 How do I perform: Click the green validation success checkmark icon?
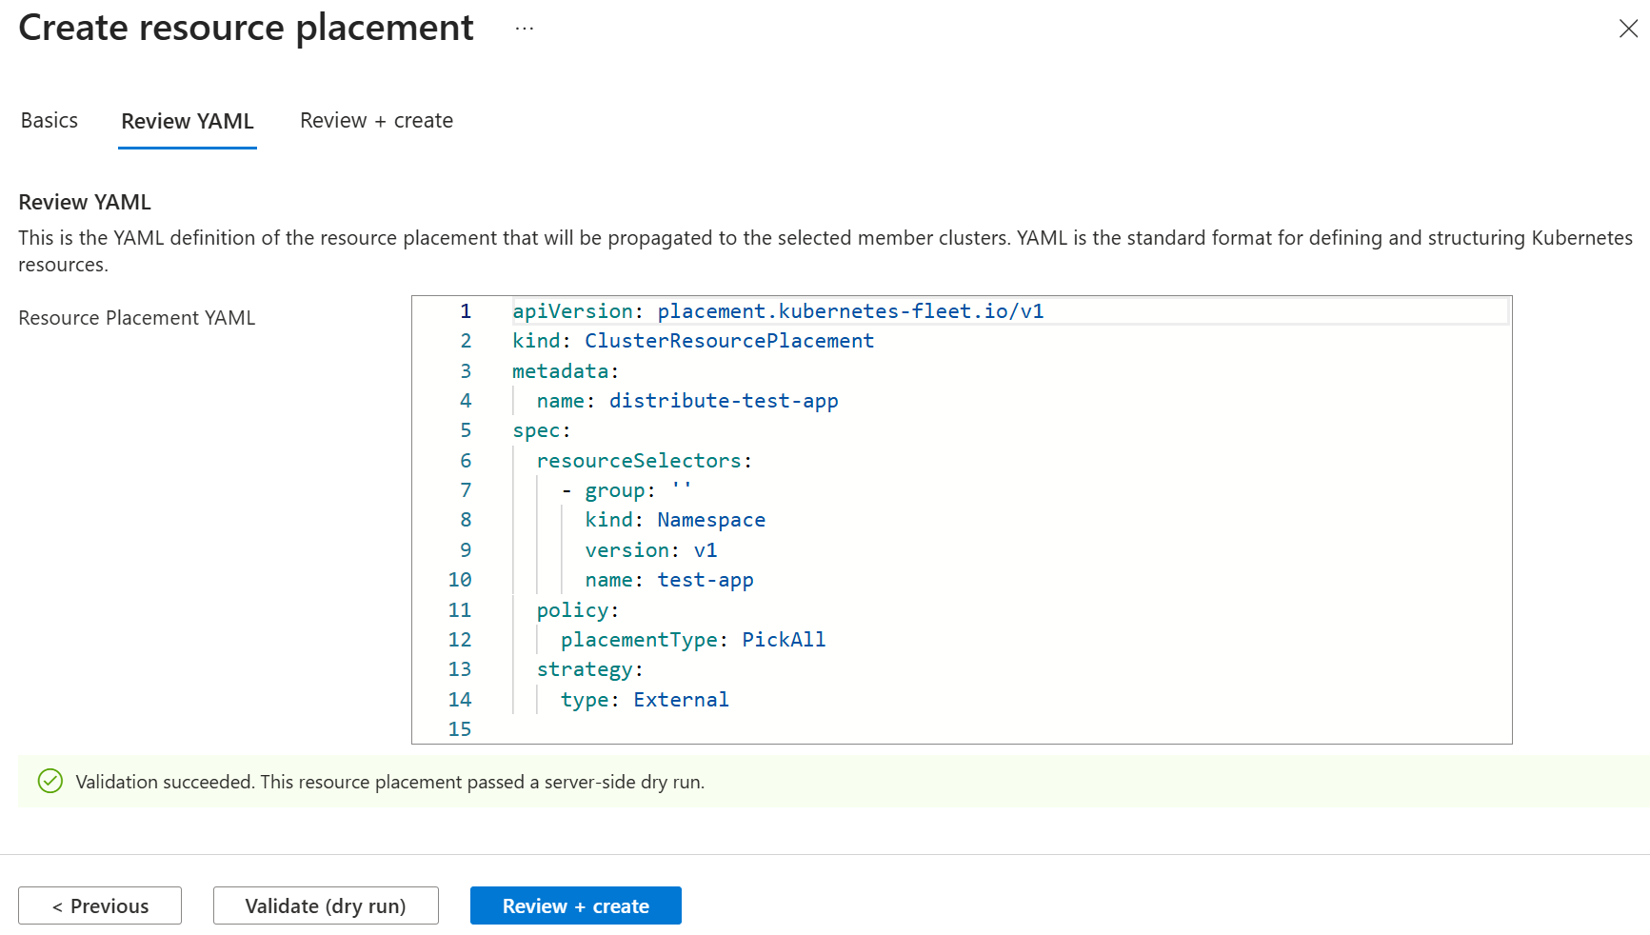[x=50, y=782]
